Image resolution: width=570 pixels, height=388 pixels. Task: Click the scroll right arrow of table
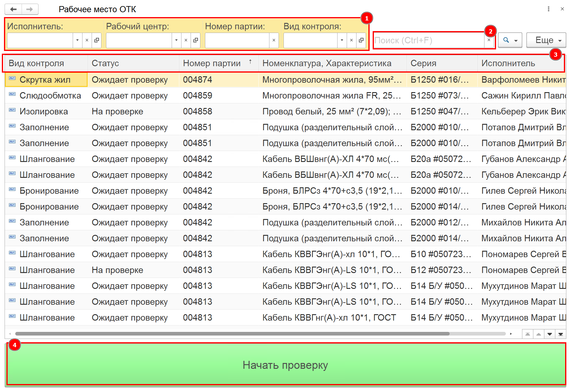[511, 334]
